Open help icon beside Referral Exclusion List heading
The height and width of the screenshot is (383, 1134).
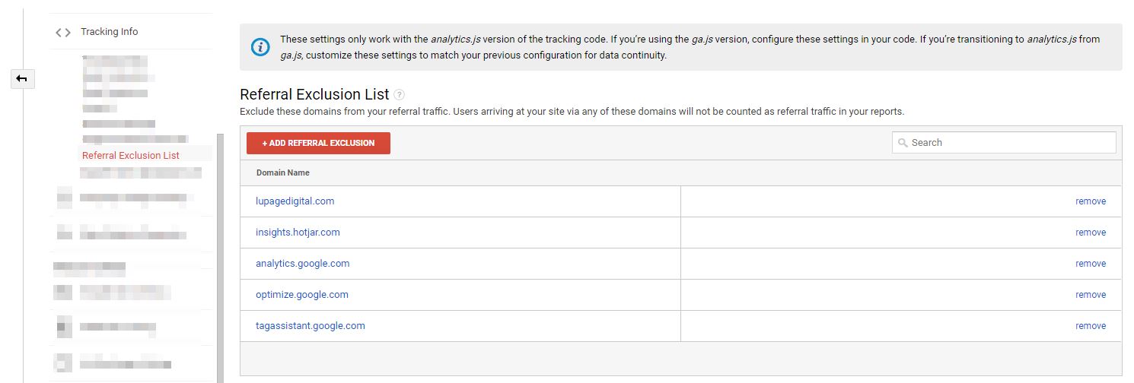pos(400,95)
